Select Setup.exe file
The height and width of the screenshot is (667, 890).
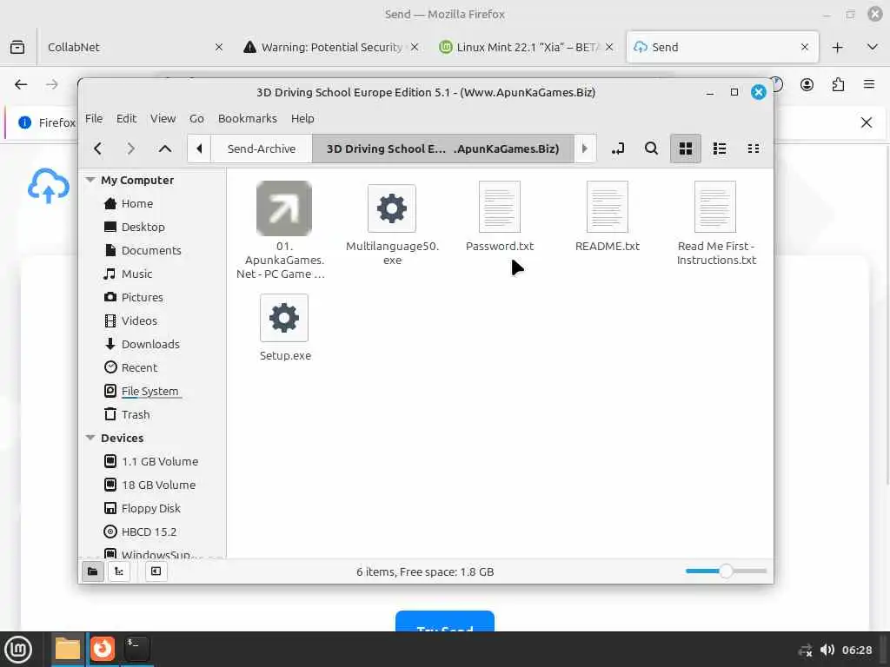tap(284, 327)
